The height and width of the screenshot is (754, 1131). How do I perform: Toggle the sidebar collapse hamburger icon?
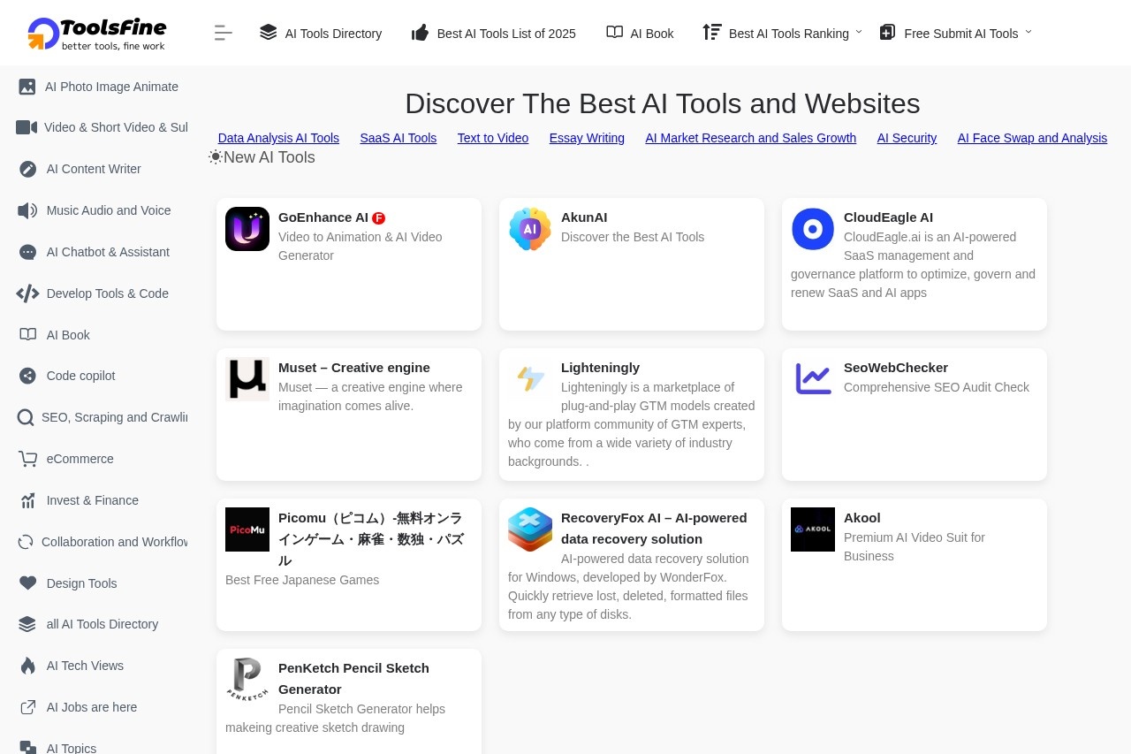223,34
